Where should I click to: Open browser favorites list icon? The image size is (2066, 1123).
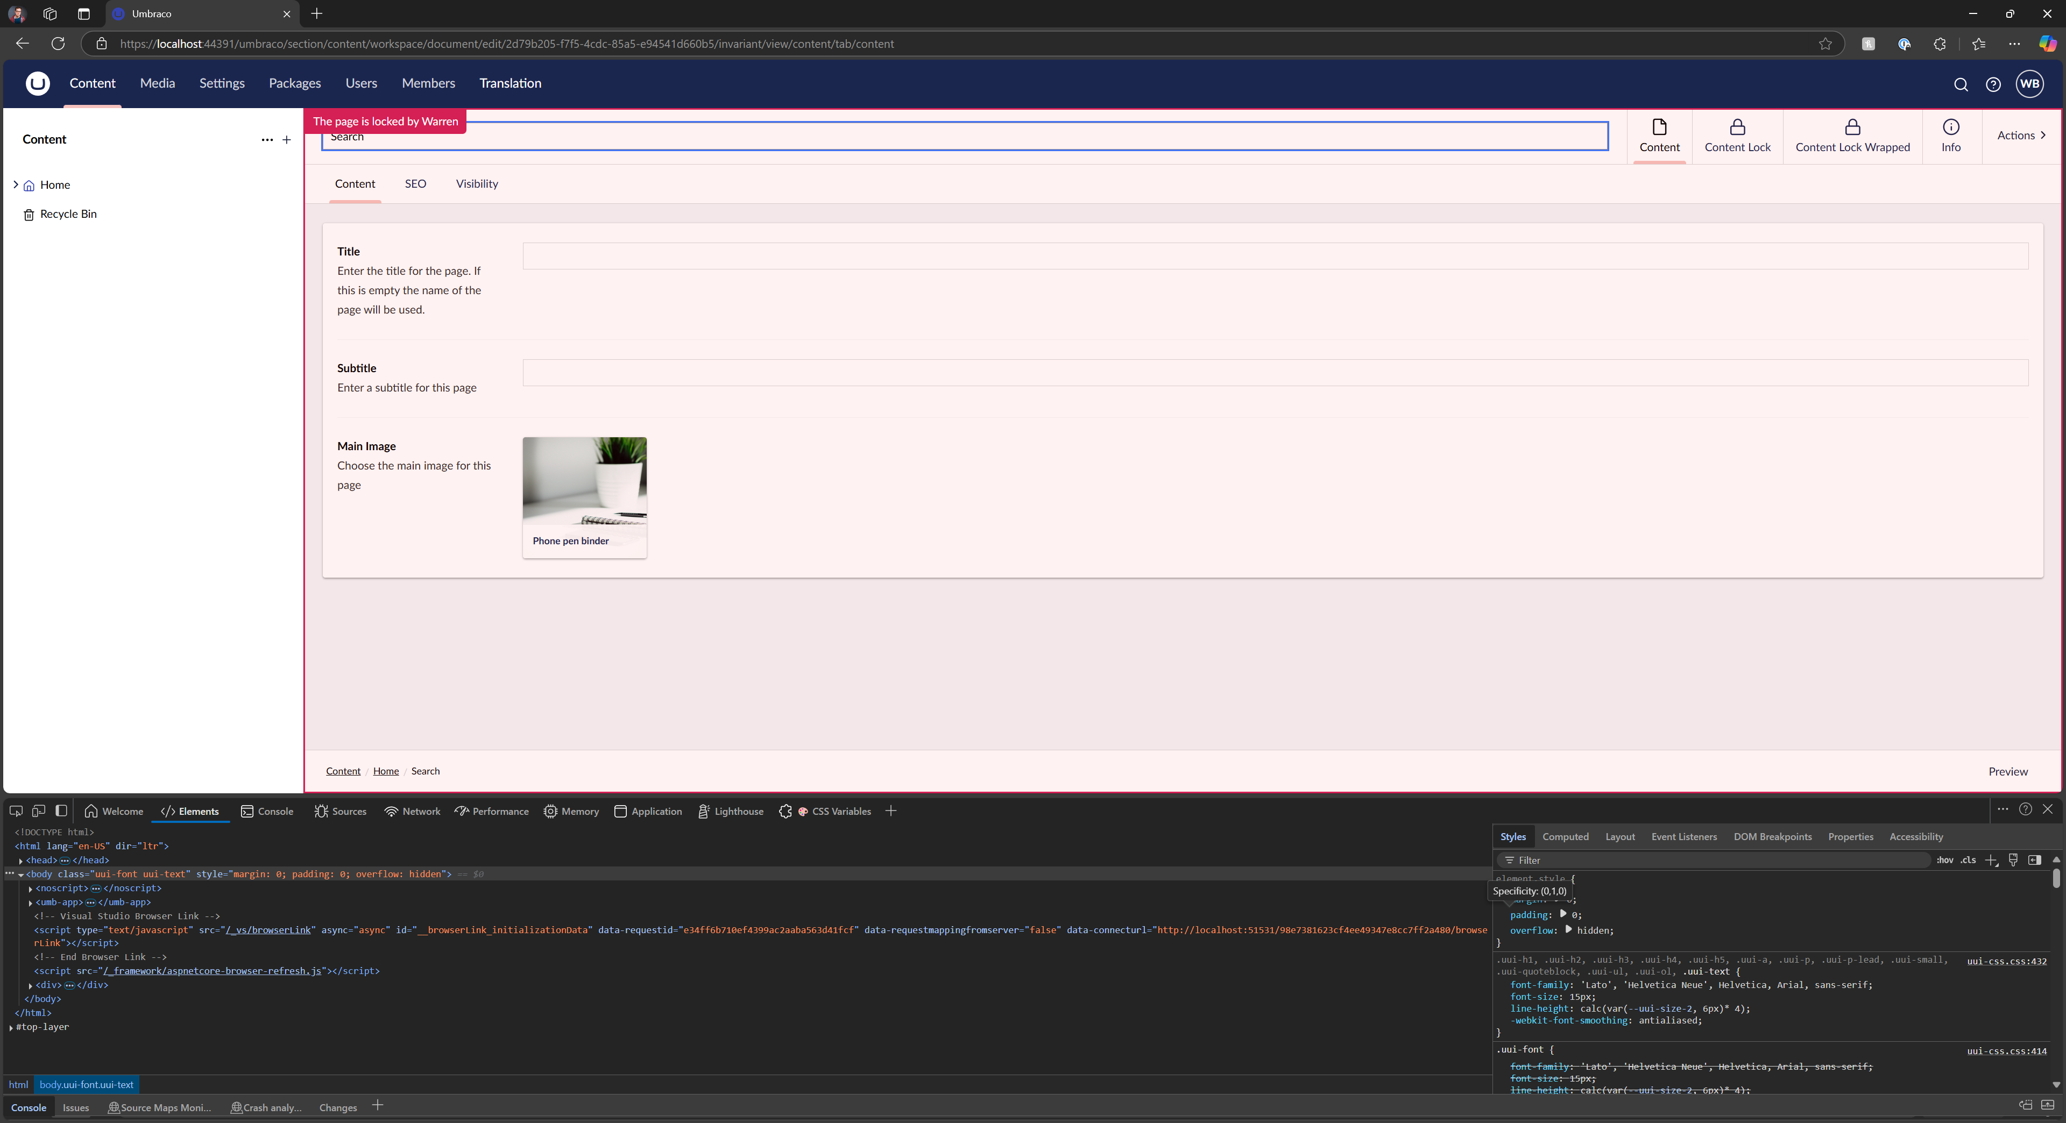click(x=1979, y=43)
